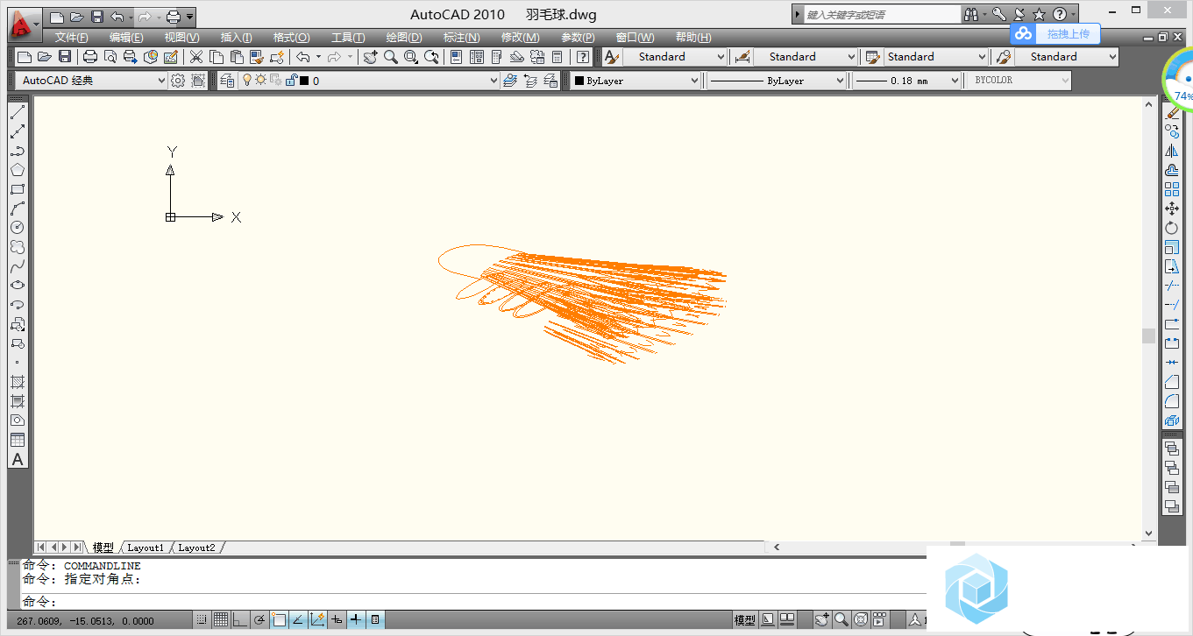This screenshot has height=636, width=1193.
Task: Click the command line input area
Action: click(x=473, y=601)
